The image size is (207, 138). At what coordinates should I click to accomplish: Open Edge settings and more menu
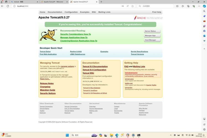pyautogui.click(x=199, y=6)
